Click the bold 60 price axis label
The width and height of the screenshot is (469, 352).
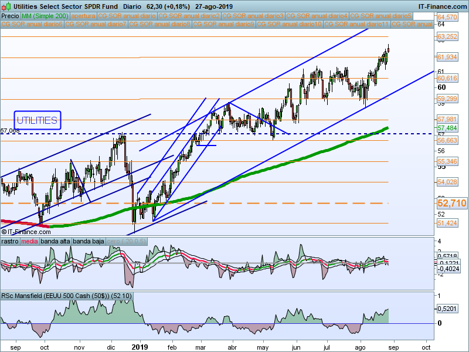click(441, 87)
